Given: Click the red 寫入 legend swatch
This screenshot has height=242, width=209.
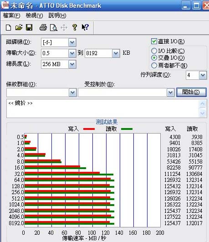Looking at the screenshot, I should (x=89, y=129).
